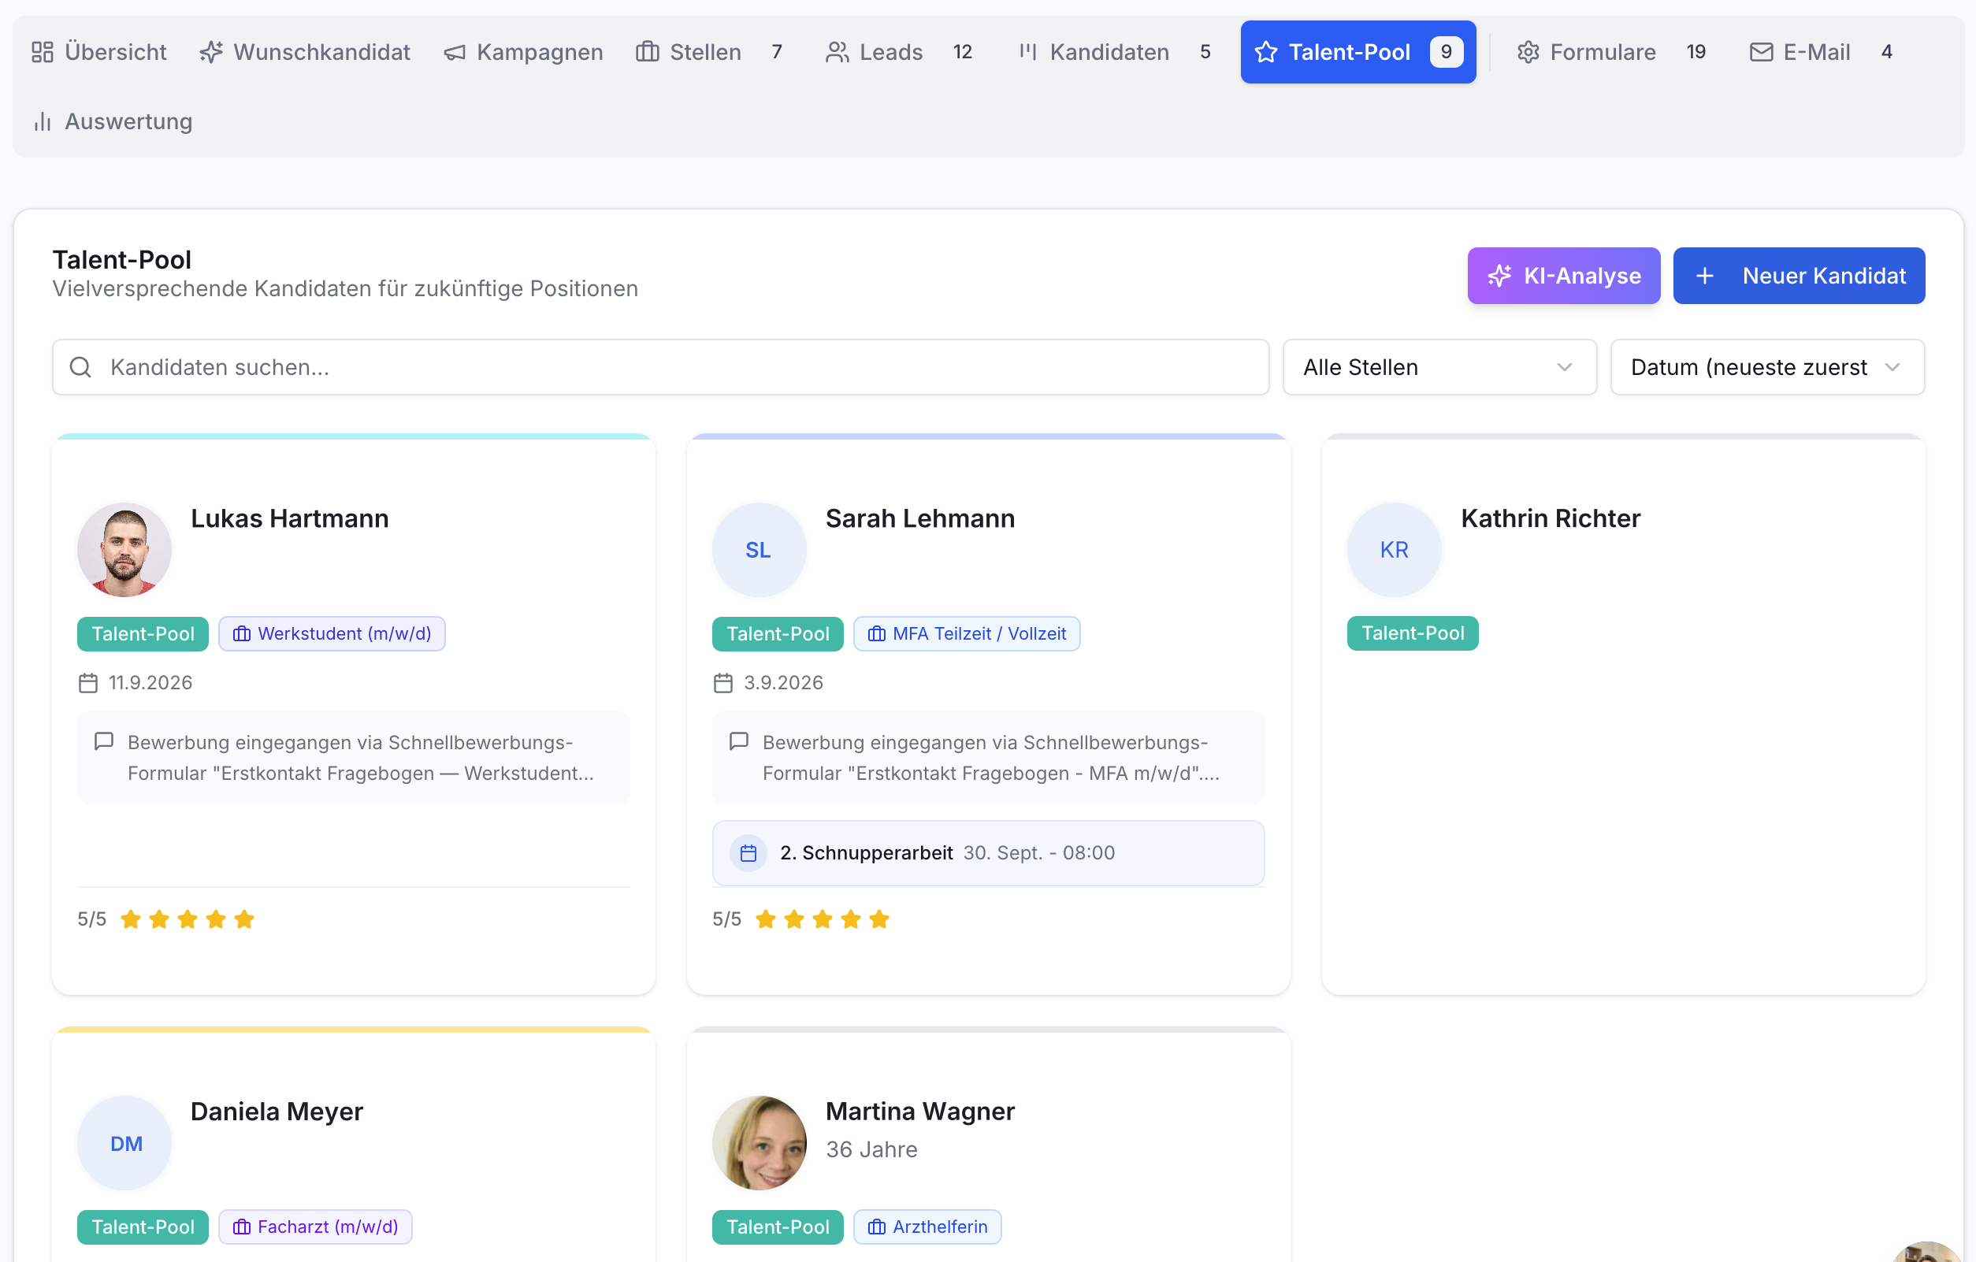This screenshot has height=1262, width=1976.
Task: Click calendar icon next to 11.9.2026
Action: point(87,683)
